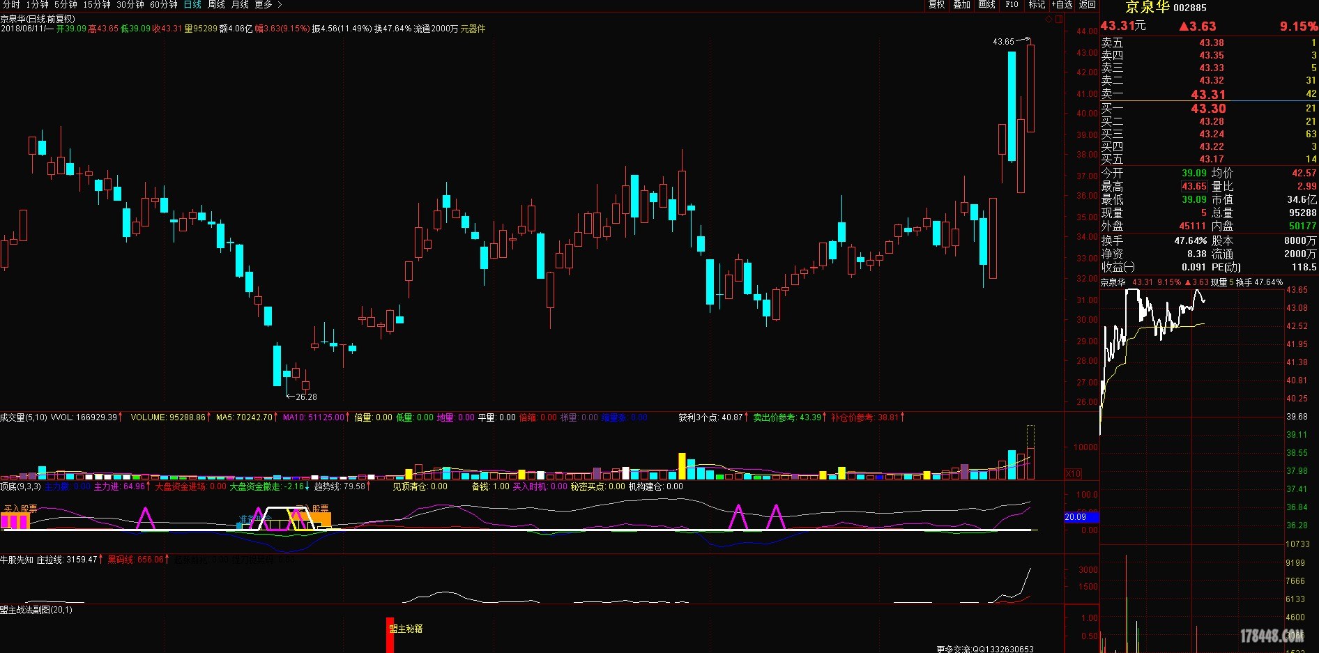1319x653 pixels.
Task: Click the 买二 price 43.28
Action: coord(1212,121)
